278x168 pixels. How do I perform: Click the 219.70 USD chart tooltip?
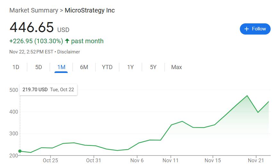point(48,90)
